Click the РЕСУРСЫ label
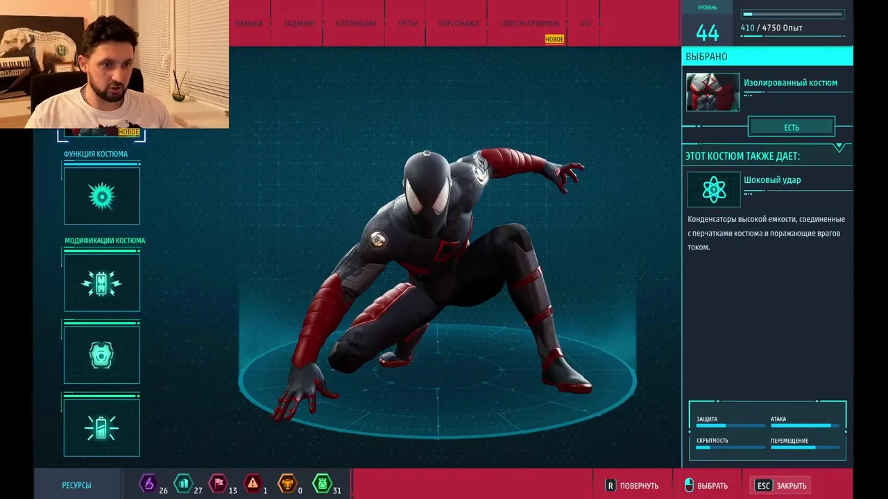The width and height of the screenshot is (888, 499). (x=76, y=486)
